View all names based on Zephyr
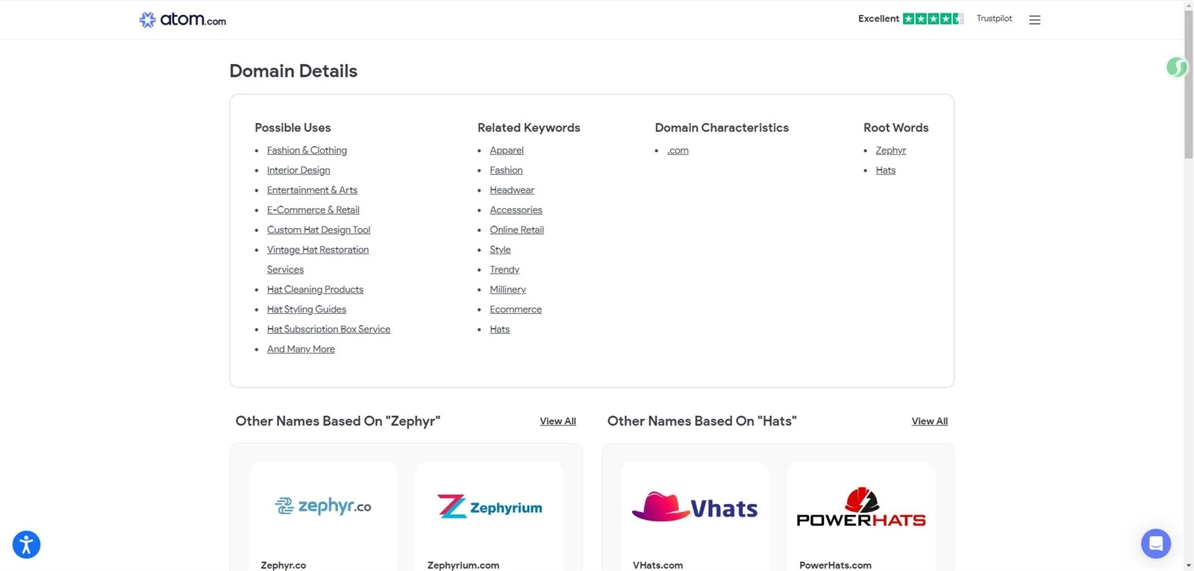Image resolution: width=1194 pixels, height=571 pixels. pos(557,421)
